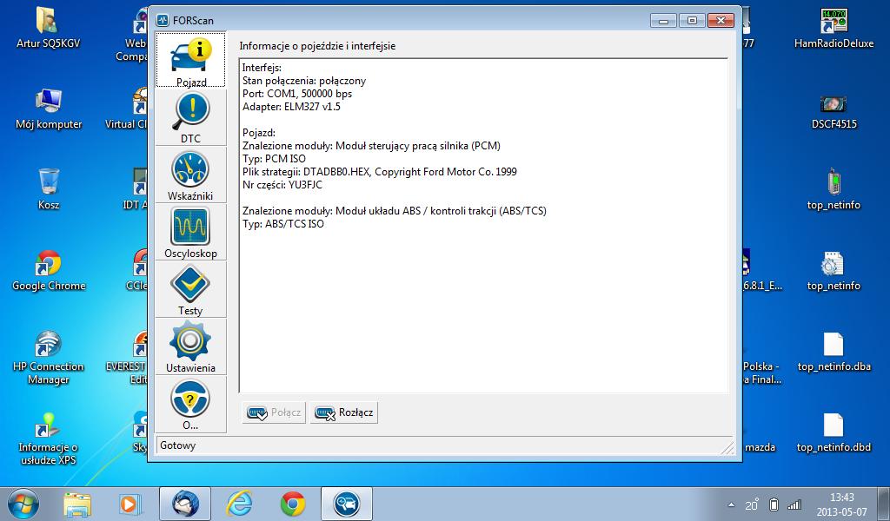Open the Pojazd vehicle info section
890x521 pixels.
click(x=190, y=60)
